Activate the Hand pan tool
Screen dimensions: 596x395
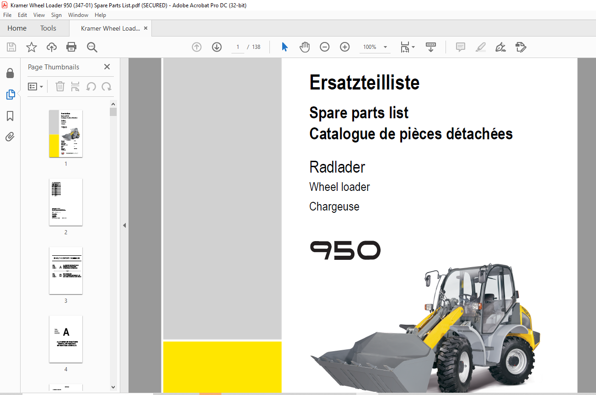point(305,47)
